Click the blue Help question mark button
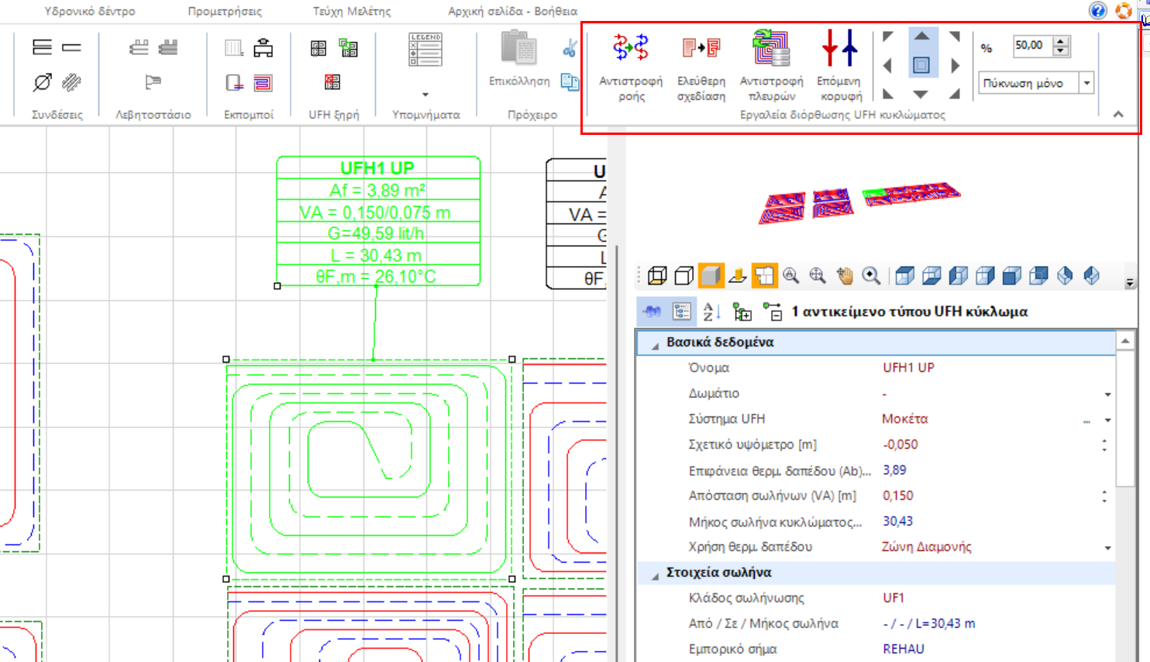The width and height of the screenshot is (1150, 662). coord(1098,11)
